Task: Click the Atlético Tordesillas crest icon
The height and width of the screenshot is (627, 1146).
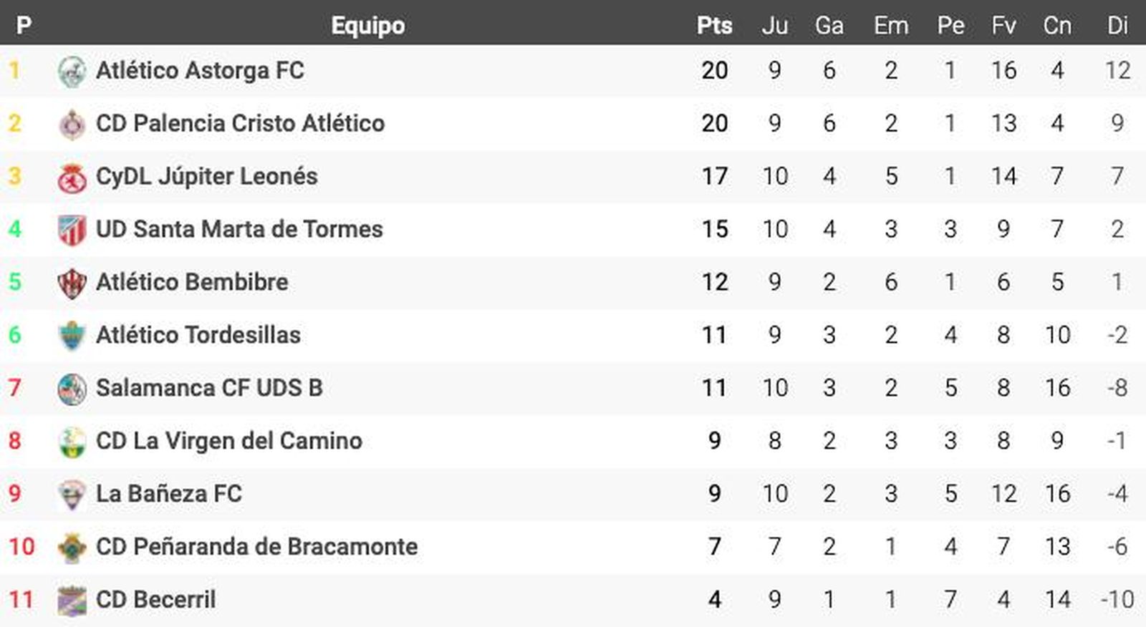Action: [72, 336]
